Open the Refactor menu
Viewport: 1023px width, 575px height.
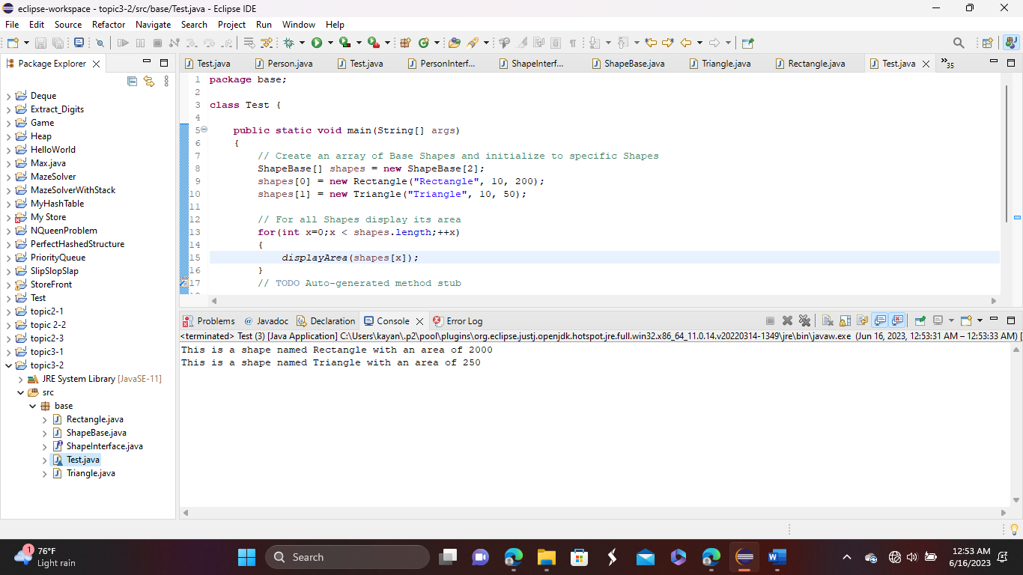(x=109, y=25)
